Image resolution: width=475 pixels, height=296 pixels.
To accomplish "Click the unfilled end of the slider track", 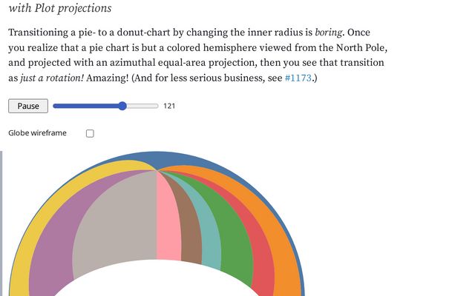I will click(145, 106).
